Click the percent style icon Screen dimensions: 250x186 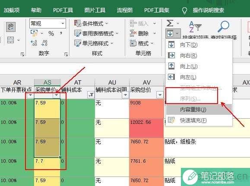[51, 34]
